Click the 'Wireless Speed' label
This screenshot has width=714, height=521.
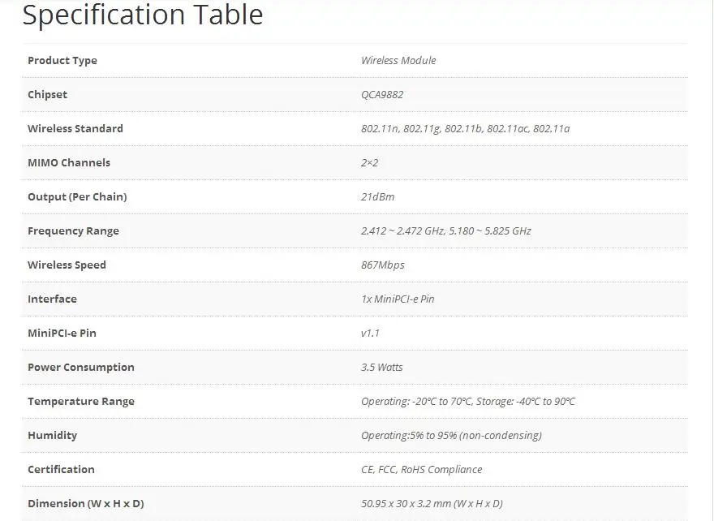pyautogui.click(x=67, y=265)
